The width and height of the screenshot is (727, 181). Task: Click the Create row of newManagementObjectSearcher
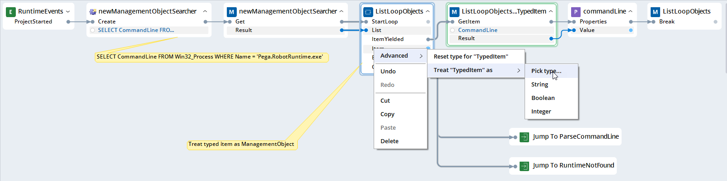click(x=149, y=22)
